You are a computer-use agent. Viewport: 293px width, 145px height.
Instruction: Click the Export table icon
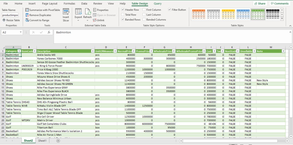coord(78,11)
